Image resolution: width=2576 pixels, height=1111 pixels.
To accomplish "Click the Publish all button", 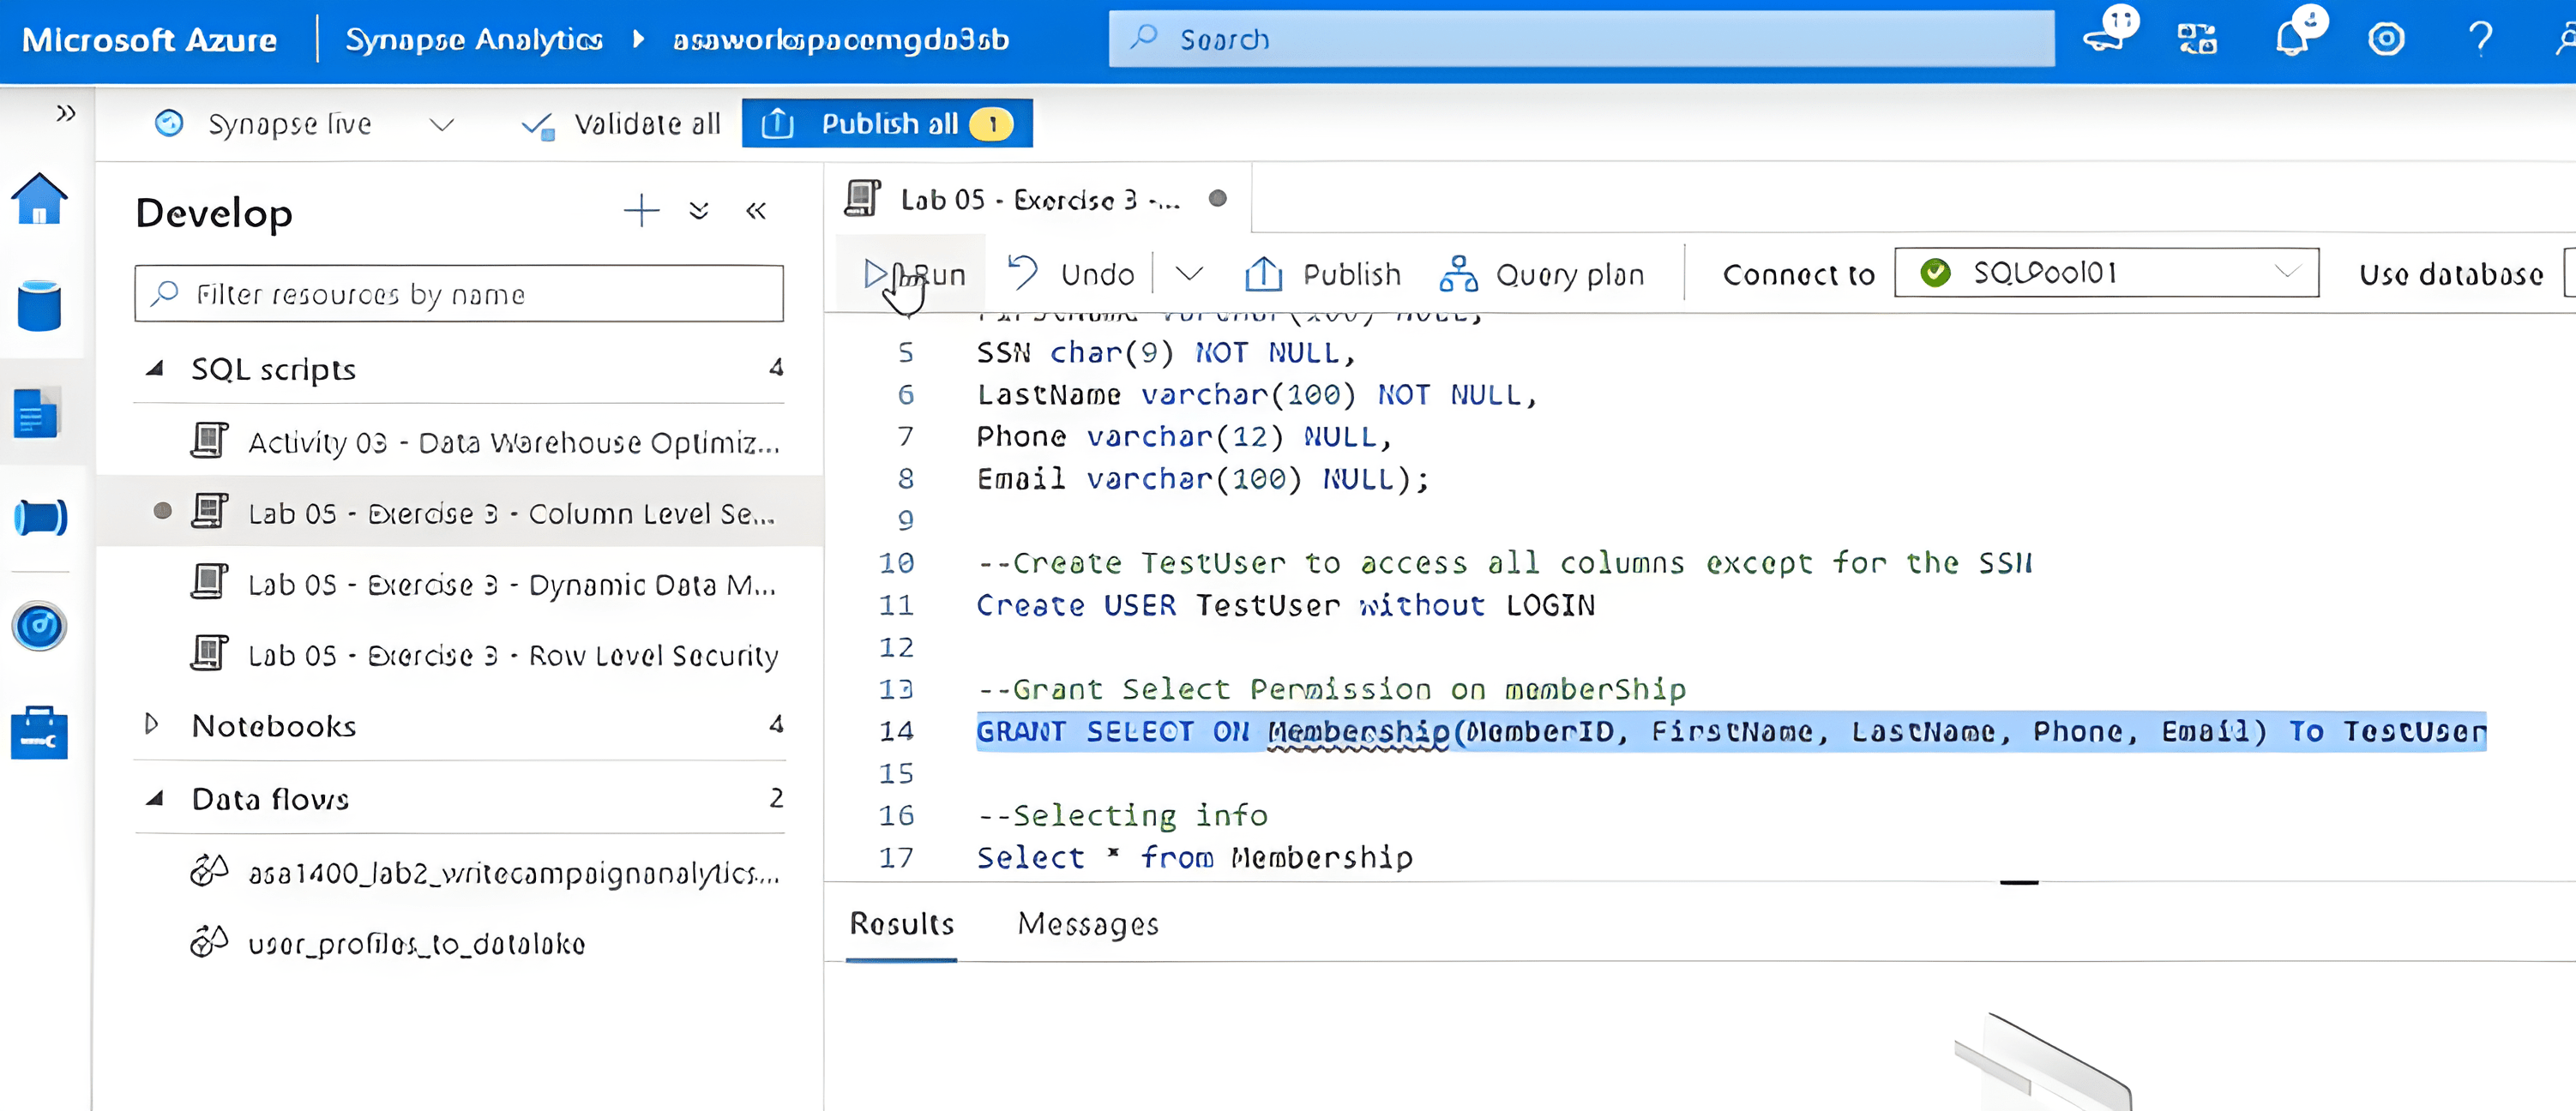I will point(886,124).
